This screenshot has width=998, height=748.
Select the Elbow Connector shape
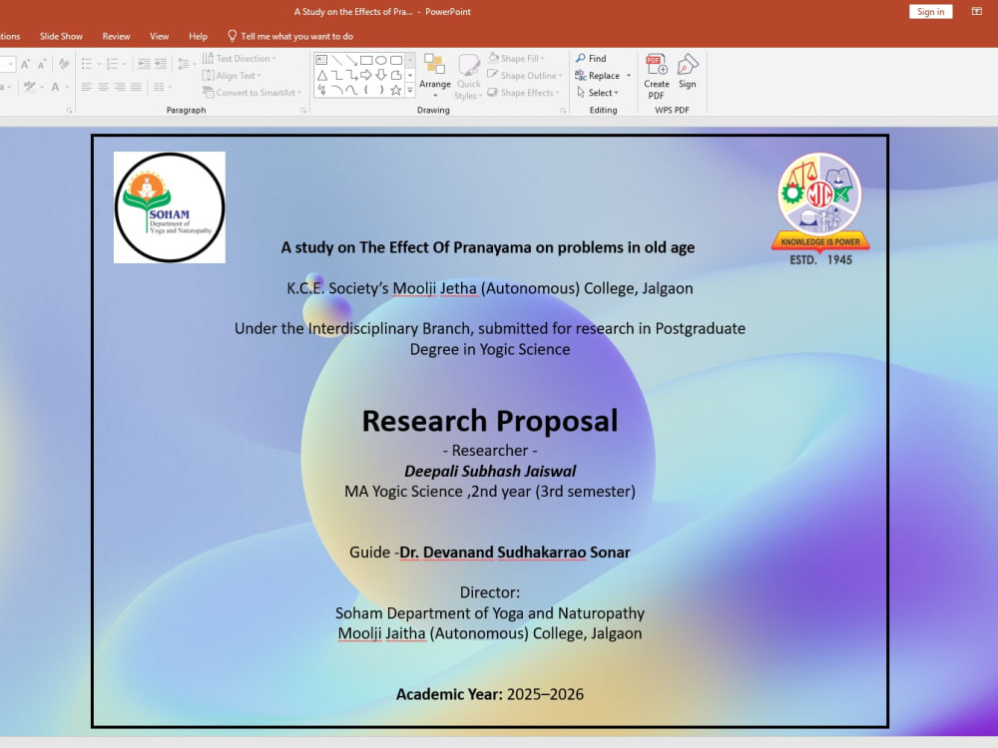336,75
